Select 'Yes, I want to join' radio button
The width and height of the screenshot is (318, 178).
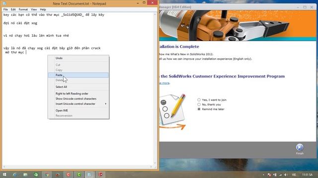point(199,100)
